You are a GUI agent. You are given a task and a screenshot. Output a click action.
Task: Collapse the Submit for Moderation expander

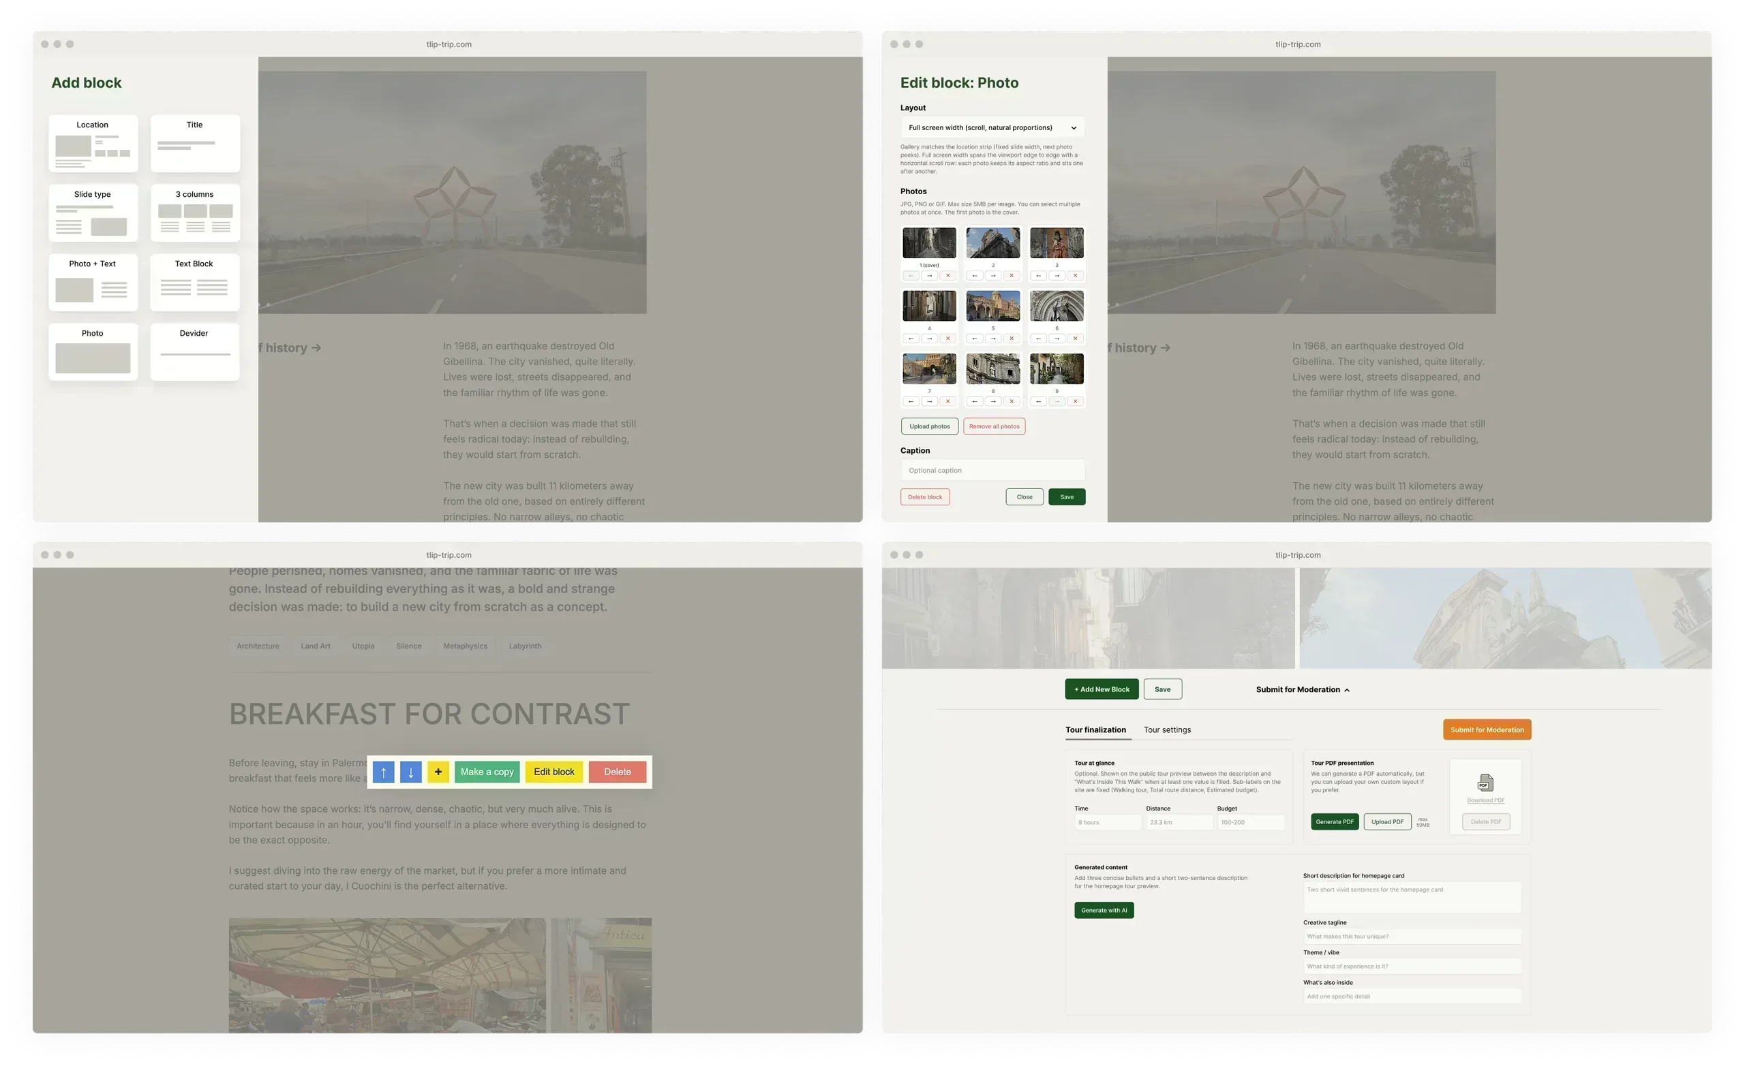point(1303,689)
